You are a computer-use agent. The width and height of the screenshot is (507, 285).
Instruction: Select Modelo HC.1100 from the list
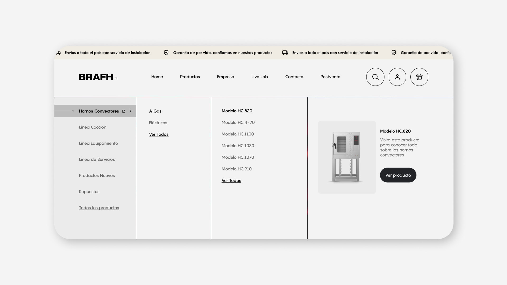pyautogui.click(x=238, y=134)
